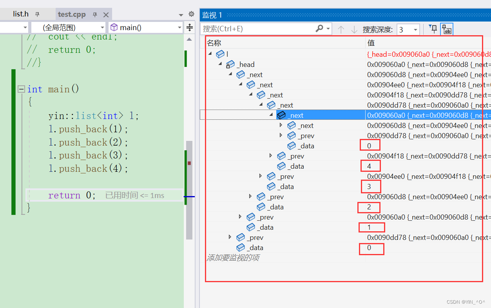Select the red value text of variable l
This screenshot has width=491, height=308.
pos(429,54)
